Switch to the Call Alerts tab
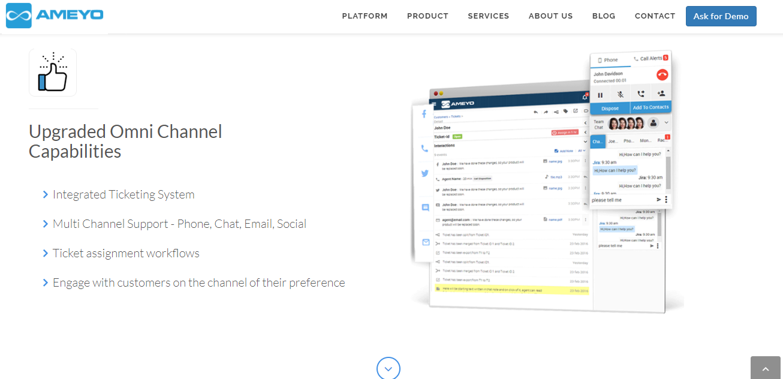This screenshot has height=379, width=783. (650, 59)
